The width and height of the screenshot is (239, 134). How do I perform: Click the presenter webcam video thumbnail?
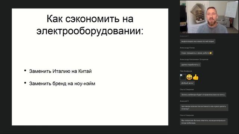coord(209,17)
